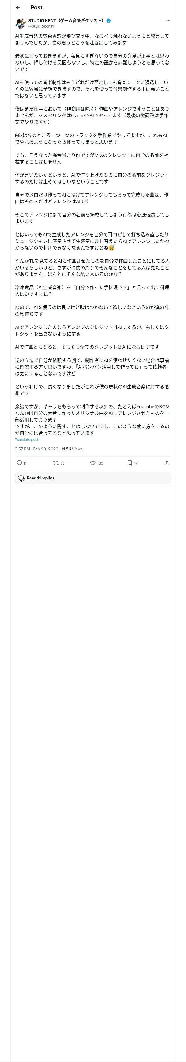Open the @studiokent1 handle link
Viewport: 186px width, 1062px height.
41,26
